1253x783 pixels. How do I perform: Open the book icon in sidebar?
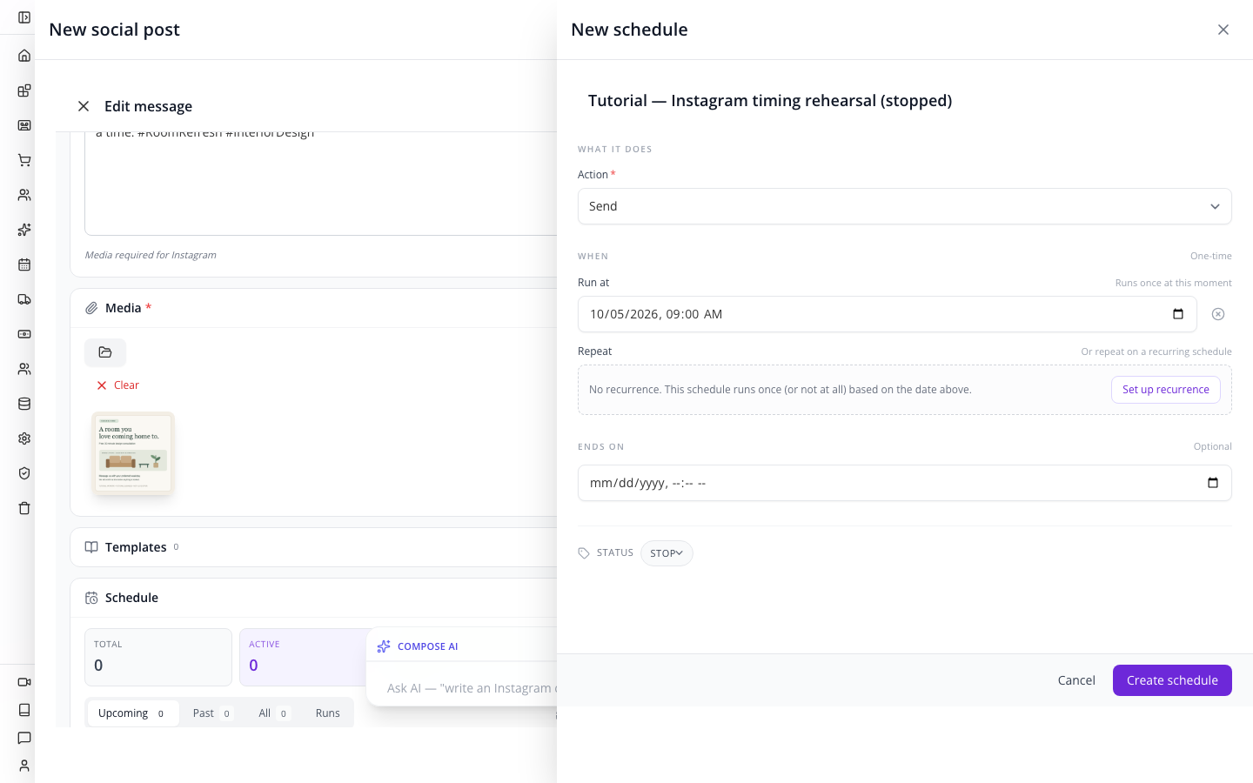click(x=24, y=710)
